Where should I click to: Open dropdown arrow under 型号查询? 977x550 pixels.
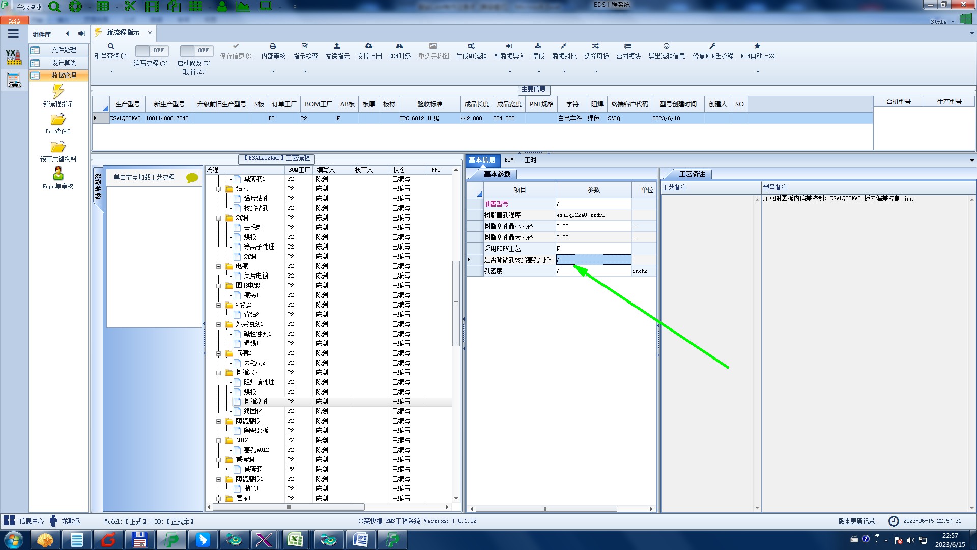point(111,71)
